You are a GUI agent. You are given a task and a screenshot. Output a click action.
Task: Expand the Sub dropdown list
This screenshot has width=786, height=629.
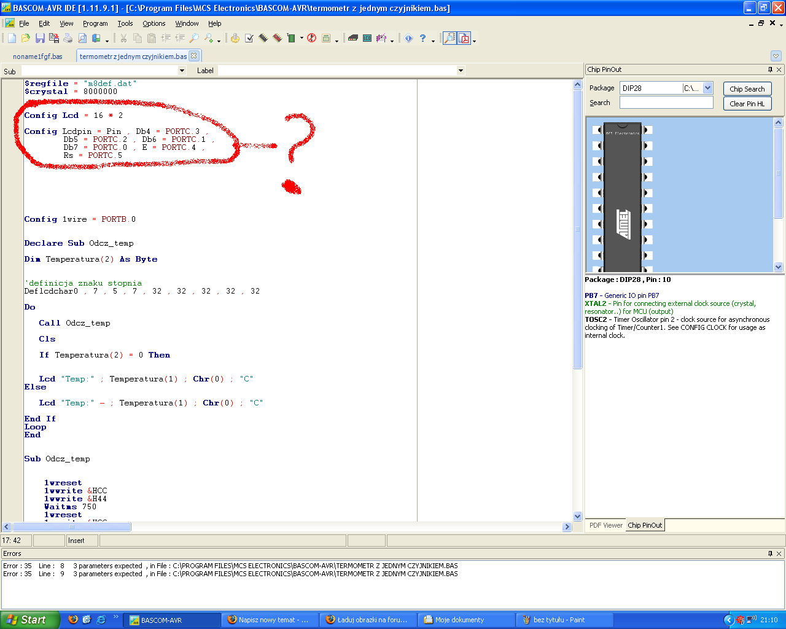[182, 71]
